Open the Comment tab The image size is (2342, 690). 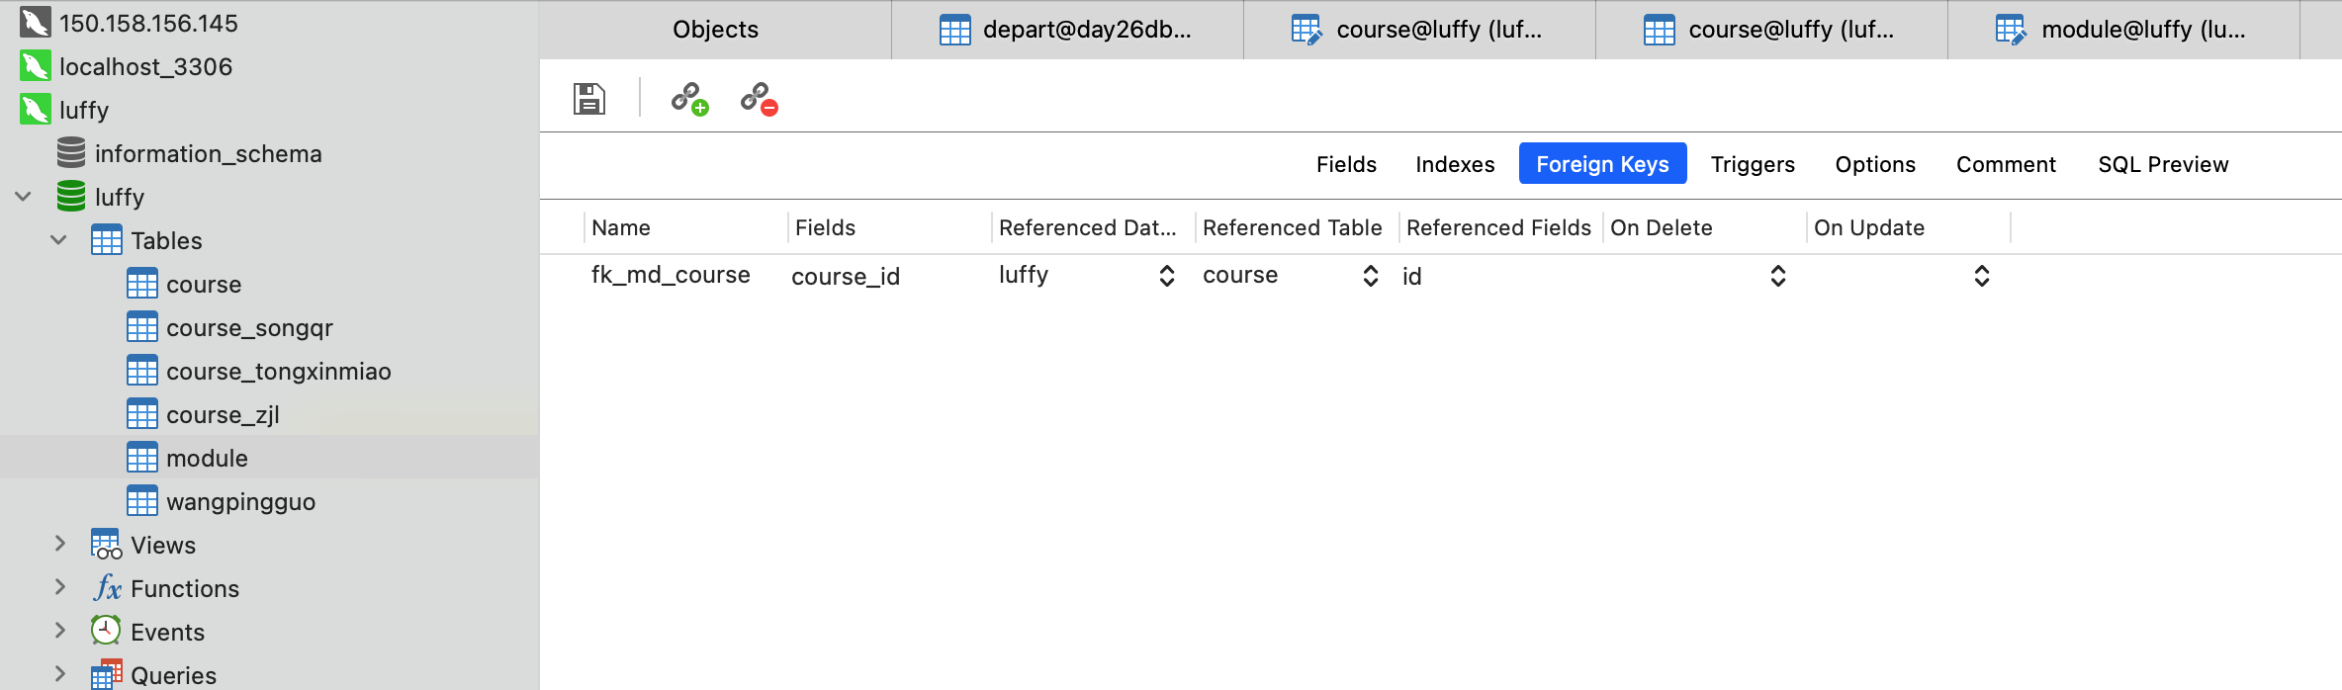2006,164
